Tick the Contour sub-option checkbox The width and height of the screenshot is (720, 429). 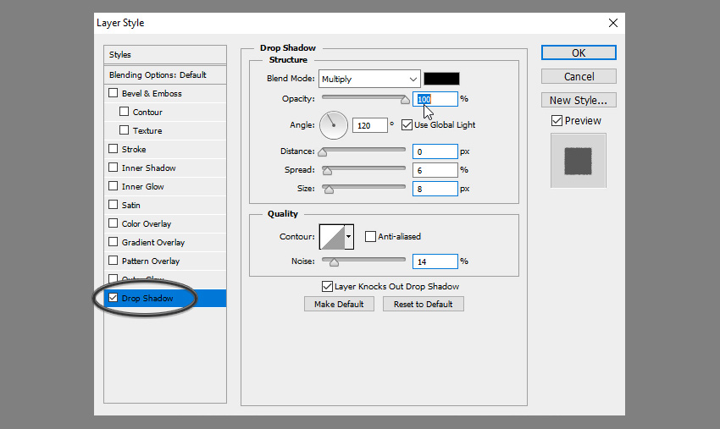coord(124,112)
